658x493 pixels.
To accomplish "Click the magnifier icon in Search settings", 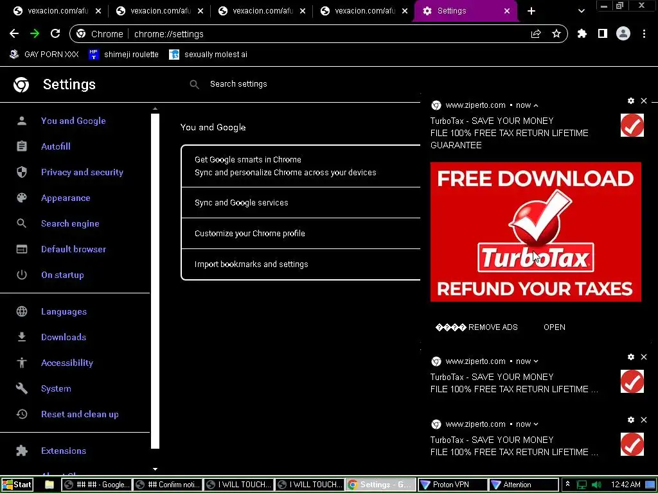I will [194, 84].
